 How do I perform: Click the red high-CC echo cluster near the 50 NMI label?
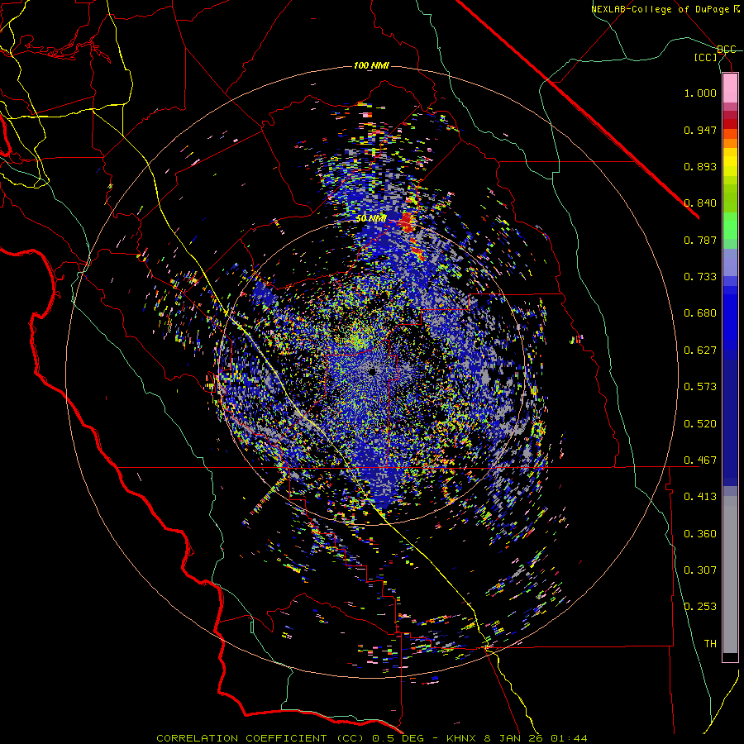pos(407,222)
